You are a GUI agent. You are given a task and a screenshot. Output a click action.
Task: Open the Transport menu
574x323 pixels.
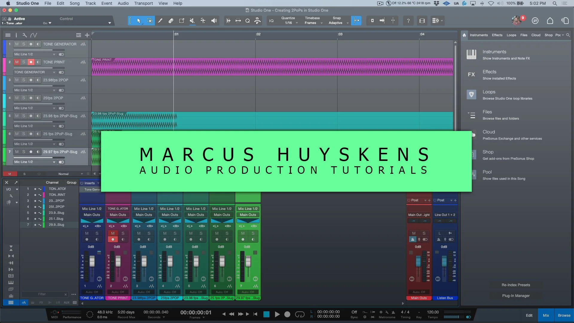tap(143, 3)
